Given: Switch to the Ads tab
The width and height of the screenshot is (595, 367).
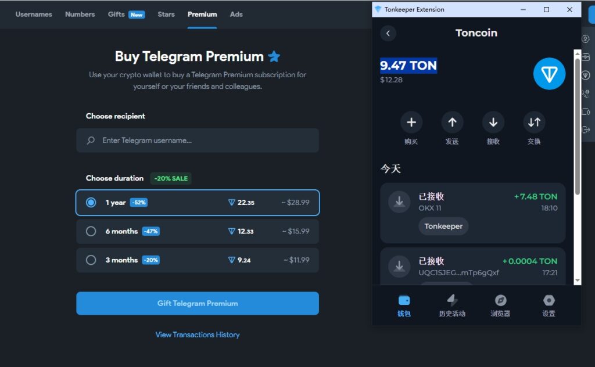Looking at the screenshot, I should [x=236, y=15].
